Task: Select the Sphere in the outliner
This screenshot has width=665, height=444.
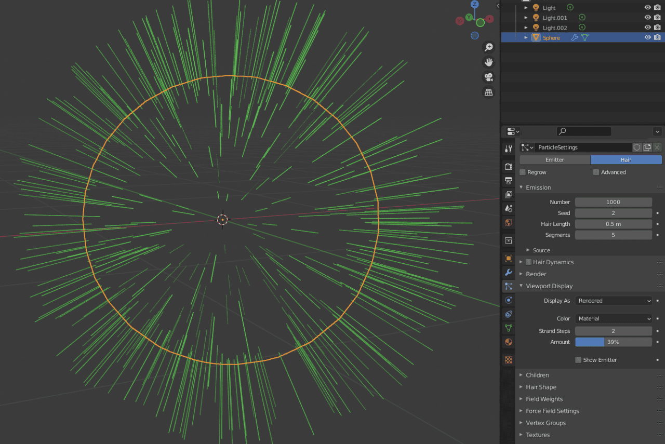Action: (x=551, y=37)
